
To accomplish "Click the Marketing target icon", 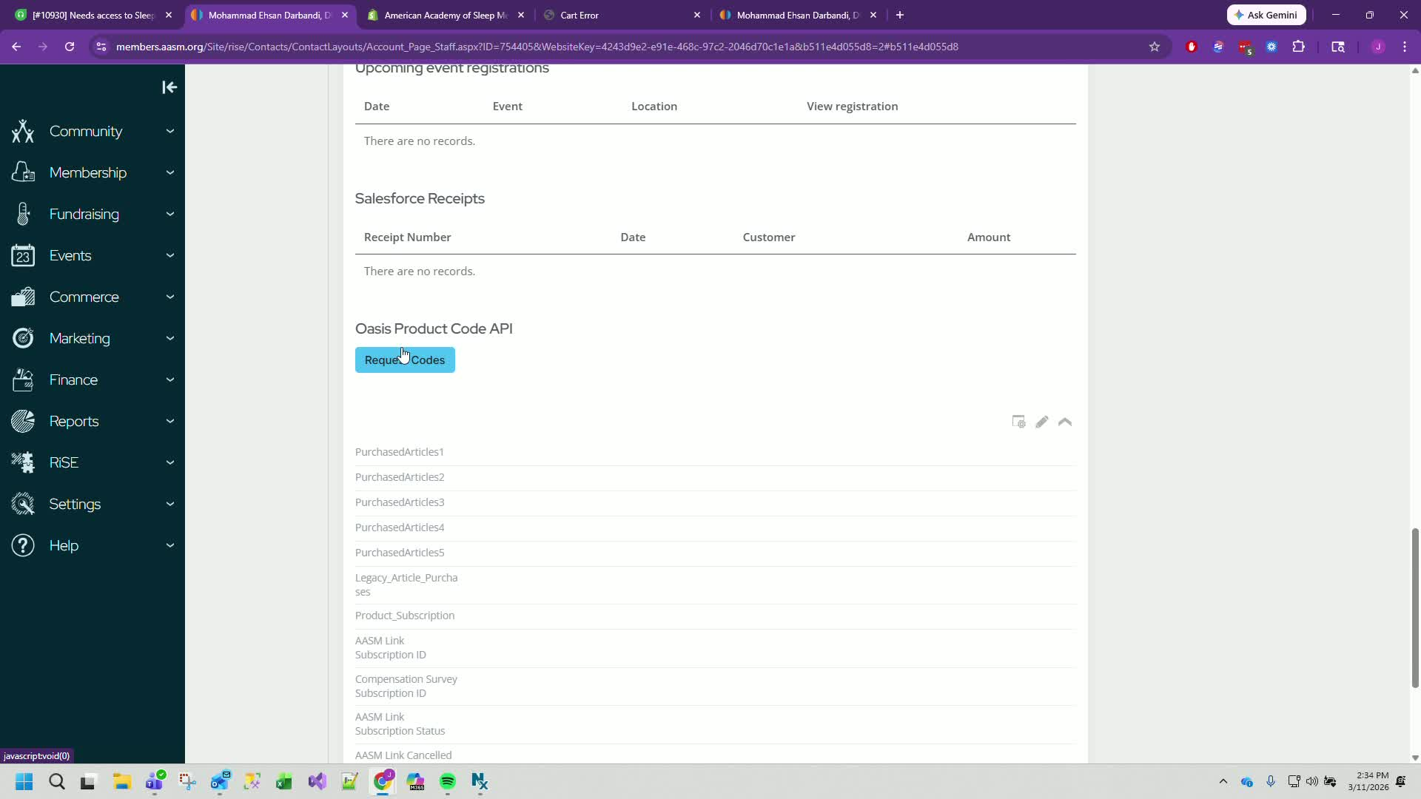I will coord(23,338).
